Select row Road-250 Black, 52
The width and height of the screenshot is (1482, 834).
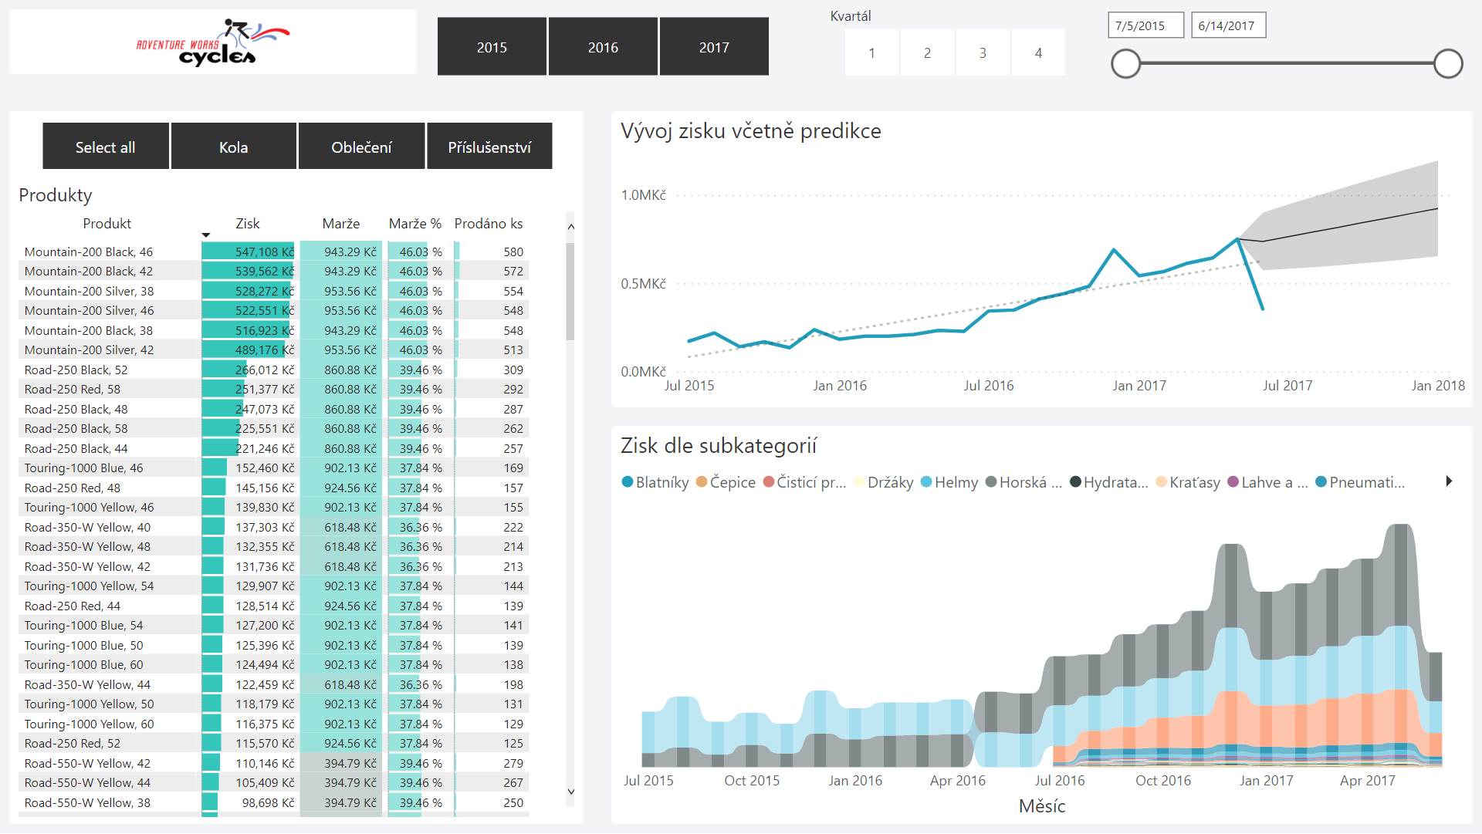[274, 370]
